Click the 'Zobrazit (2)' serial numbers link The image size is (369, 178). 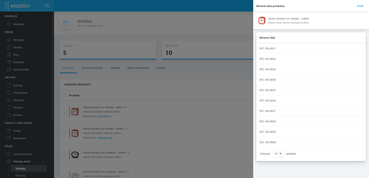coord(104,116)
